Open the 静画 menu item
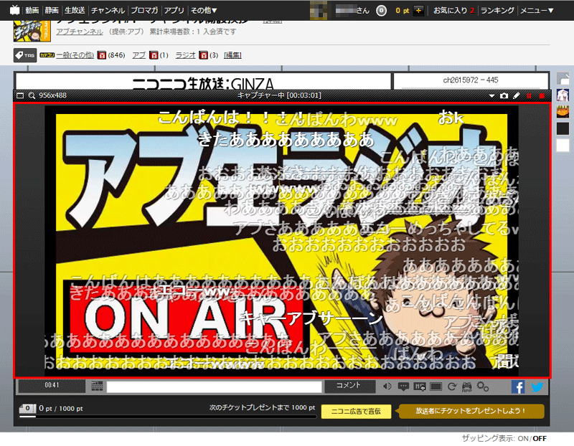The height and width of the screenshot is (446, 574). point(52,10)
